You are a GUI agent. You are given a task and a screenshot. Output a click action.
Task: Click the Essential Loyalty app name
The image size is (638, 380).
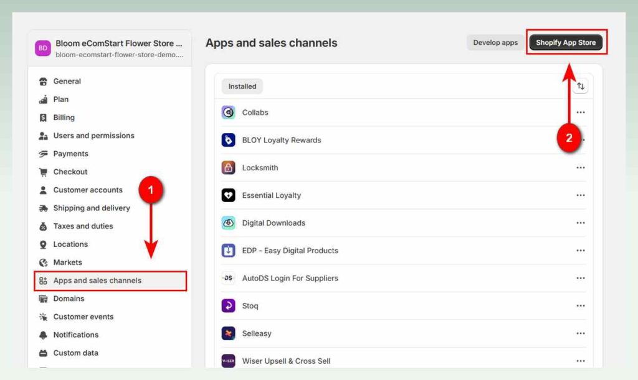point(272,195)
